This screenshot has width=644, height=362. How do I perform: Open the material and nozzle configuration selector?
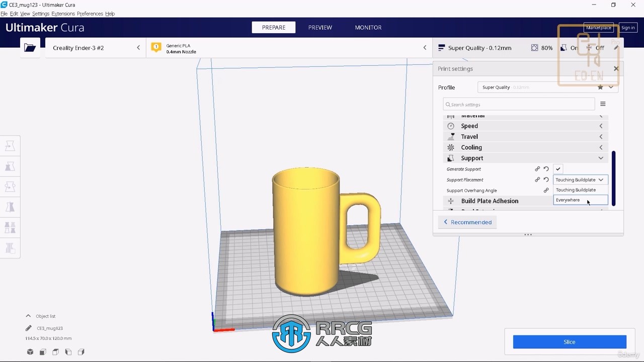289,48
